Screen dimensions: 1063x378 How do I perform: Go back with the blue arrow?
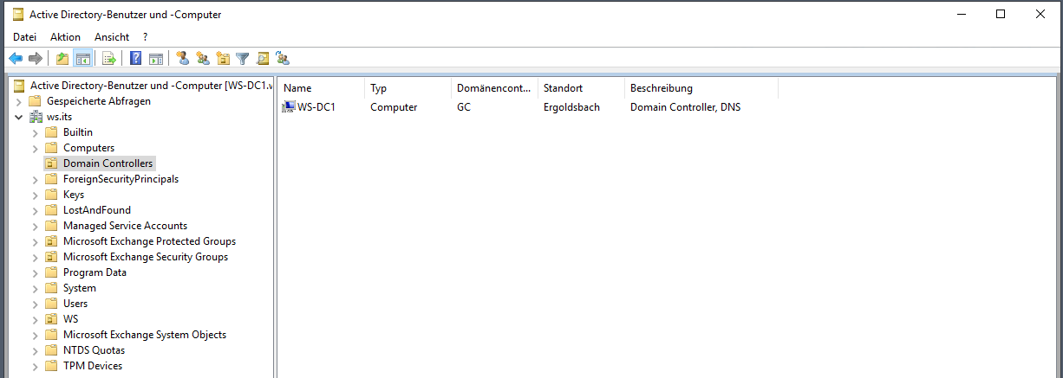point(16,59)
